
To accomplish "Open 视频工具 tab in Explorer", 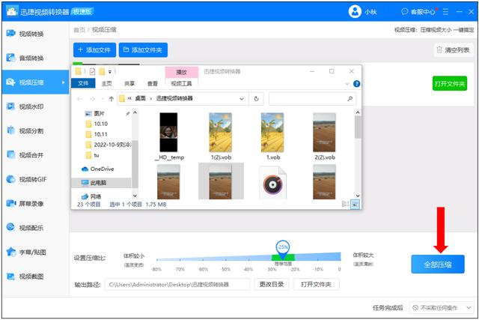I will [x=181, y=83].
